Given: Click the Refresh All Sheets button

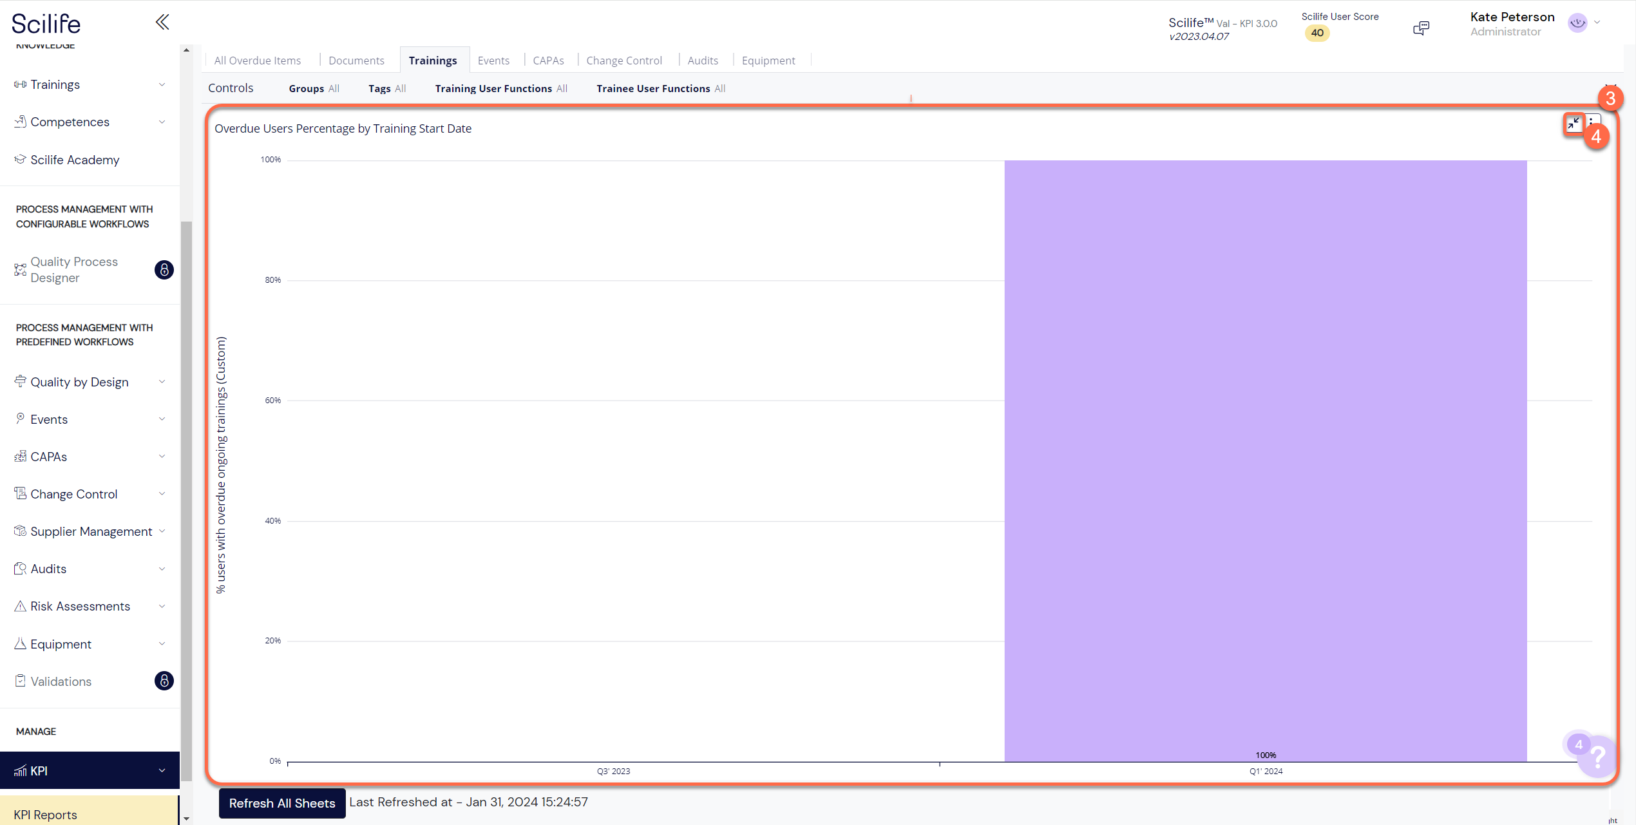Looking at the screenshot, I should [281, 803].
